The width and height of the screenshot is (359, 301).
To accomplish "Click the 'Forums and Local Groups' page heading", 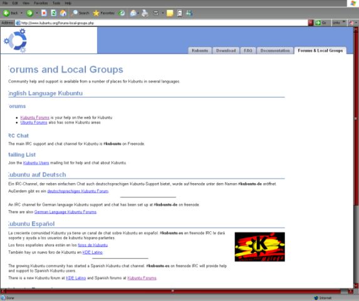I will click(66, 70).
